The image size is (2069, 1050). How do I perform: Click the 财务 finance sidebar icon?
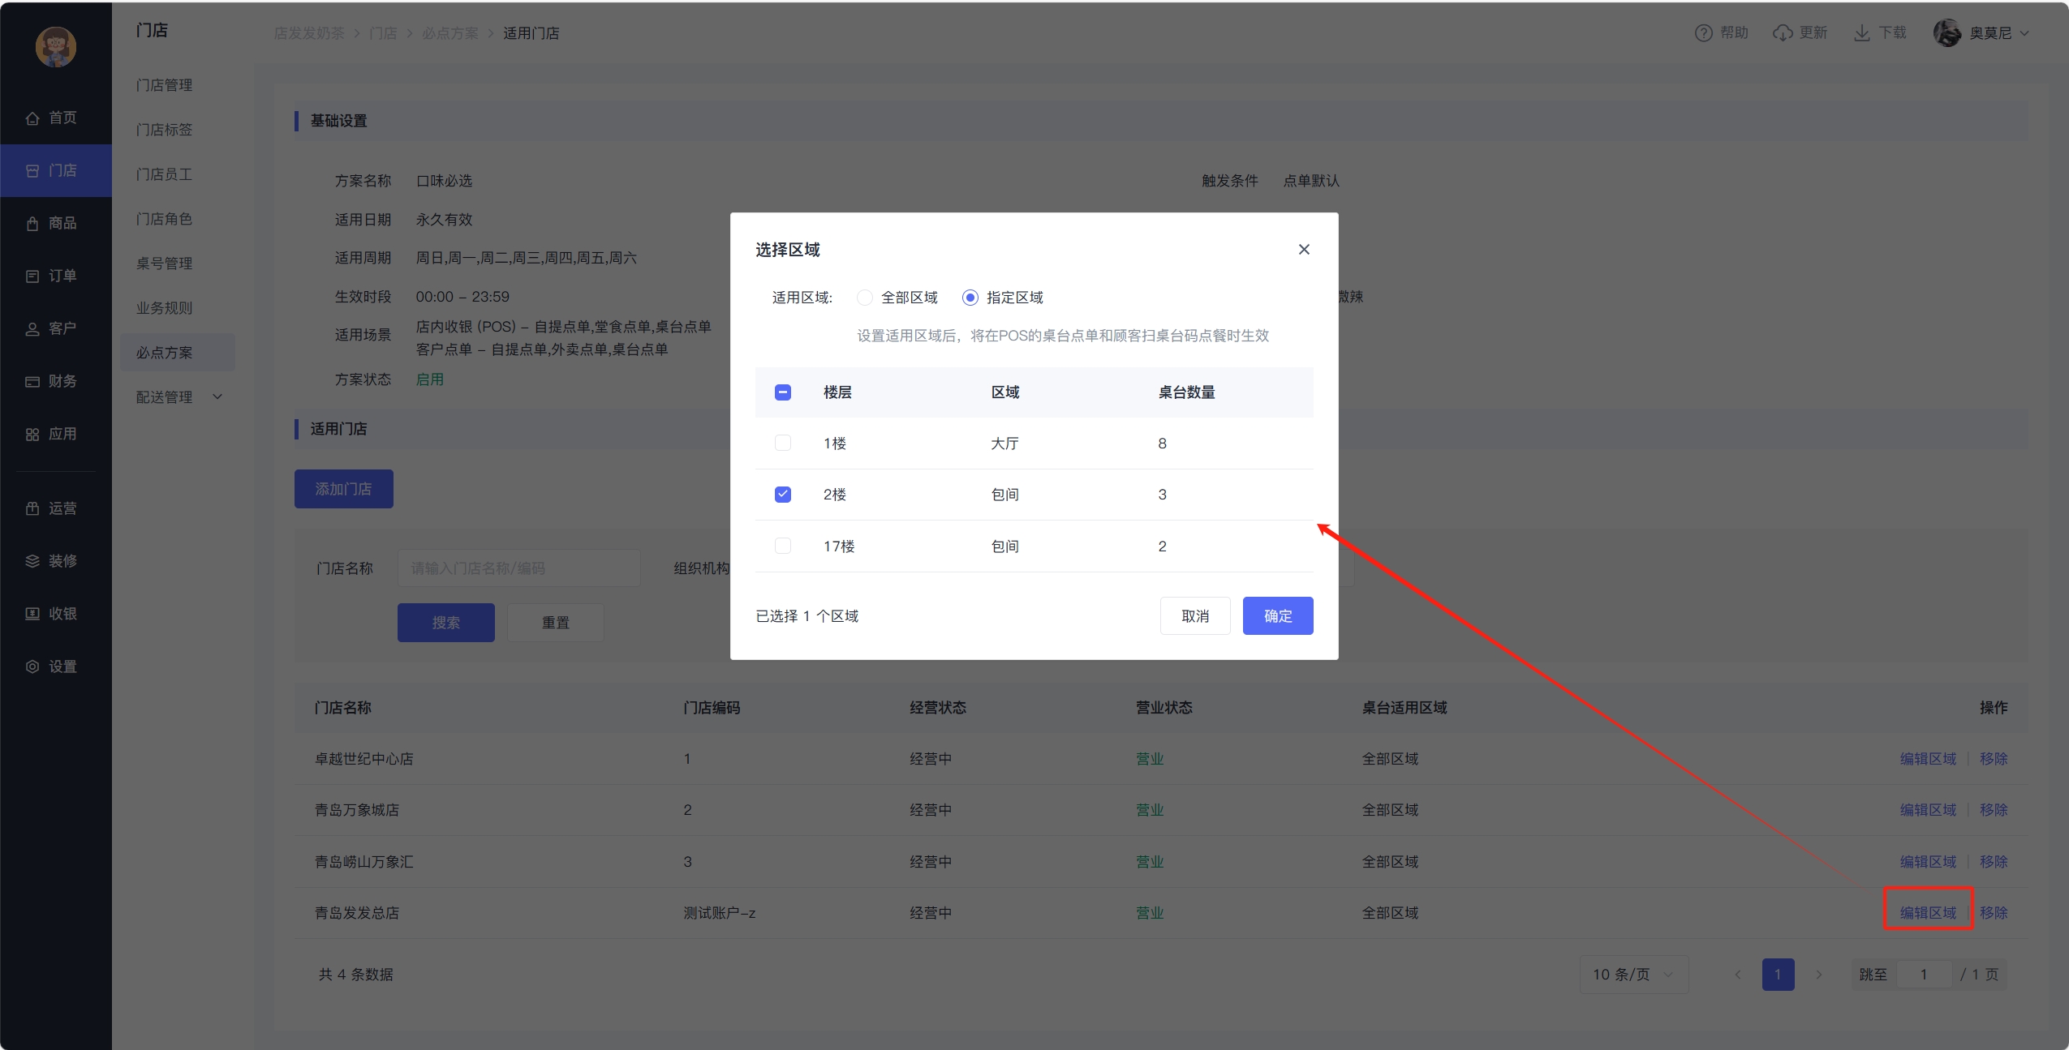(32, 382)
